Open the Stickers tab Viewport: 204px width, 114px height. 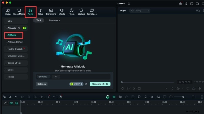81,12
